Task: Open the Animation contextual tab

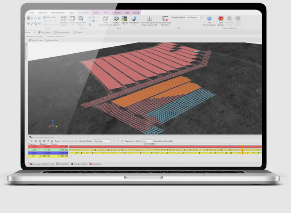Action: 116,13
